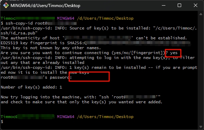Click the 'ED25519 key fingerprint' line
The width and height of the screenshot is (204, 130).
pyautogui.click(x=96, y=43)
